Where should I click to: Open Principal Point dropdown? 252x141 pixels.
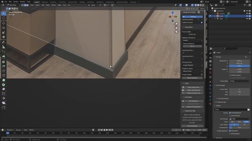(193, 65)
